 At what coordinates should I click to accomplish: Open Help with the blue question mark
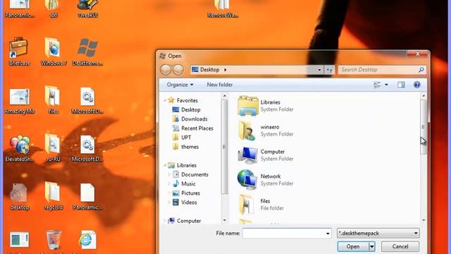416,85
